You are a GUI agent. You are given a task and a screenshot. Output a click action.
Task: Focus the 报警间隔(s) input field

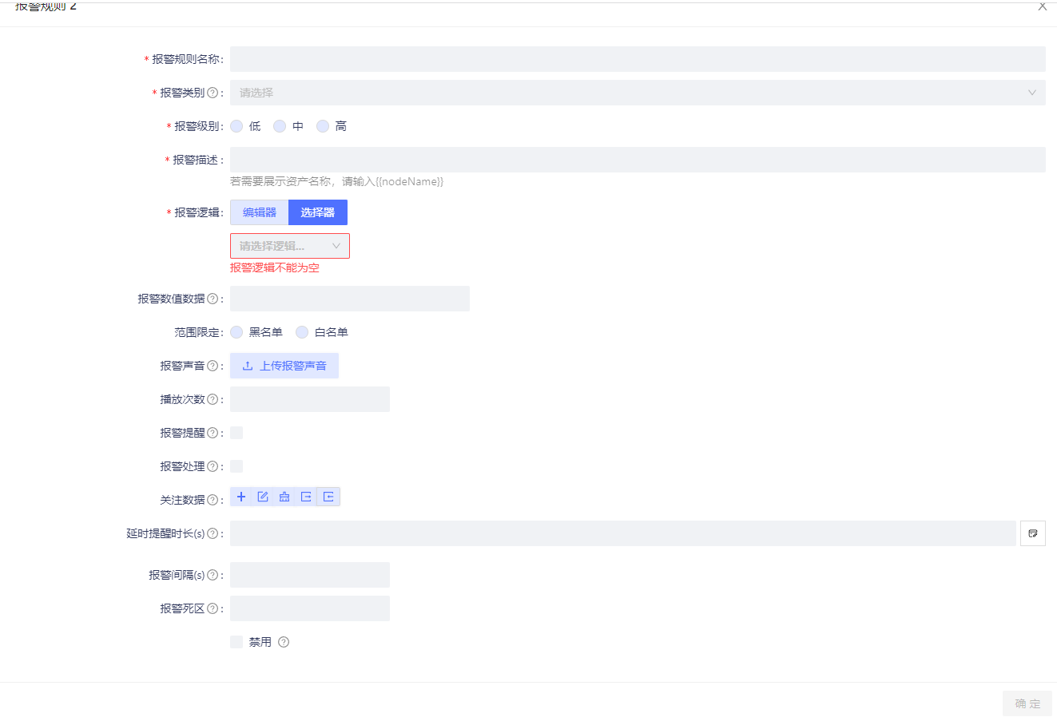pyautogui.click(x=310, y=575)
